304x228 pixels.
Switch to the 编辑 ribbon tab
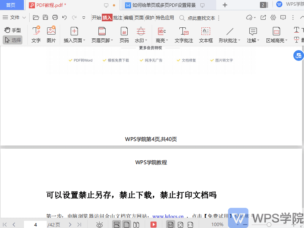click(128, 17)
